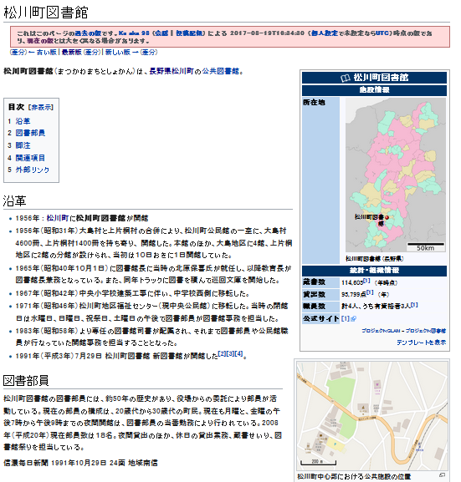Open 新しい版 newer revision link
The image size is (461, 482).
pyautogui.click(x=118, y=53)
